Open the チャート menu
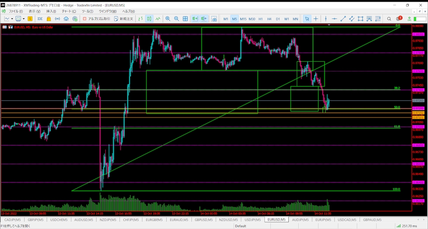 pos(69,11)
